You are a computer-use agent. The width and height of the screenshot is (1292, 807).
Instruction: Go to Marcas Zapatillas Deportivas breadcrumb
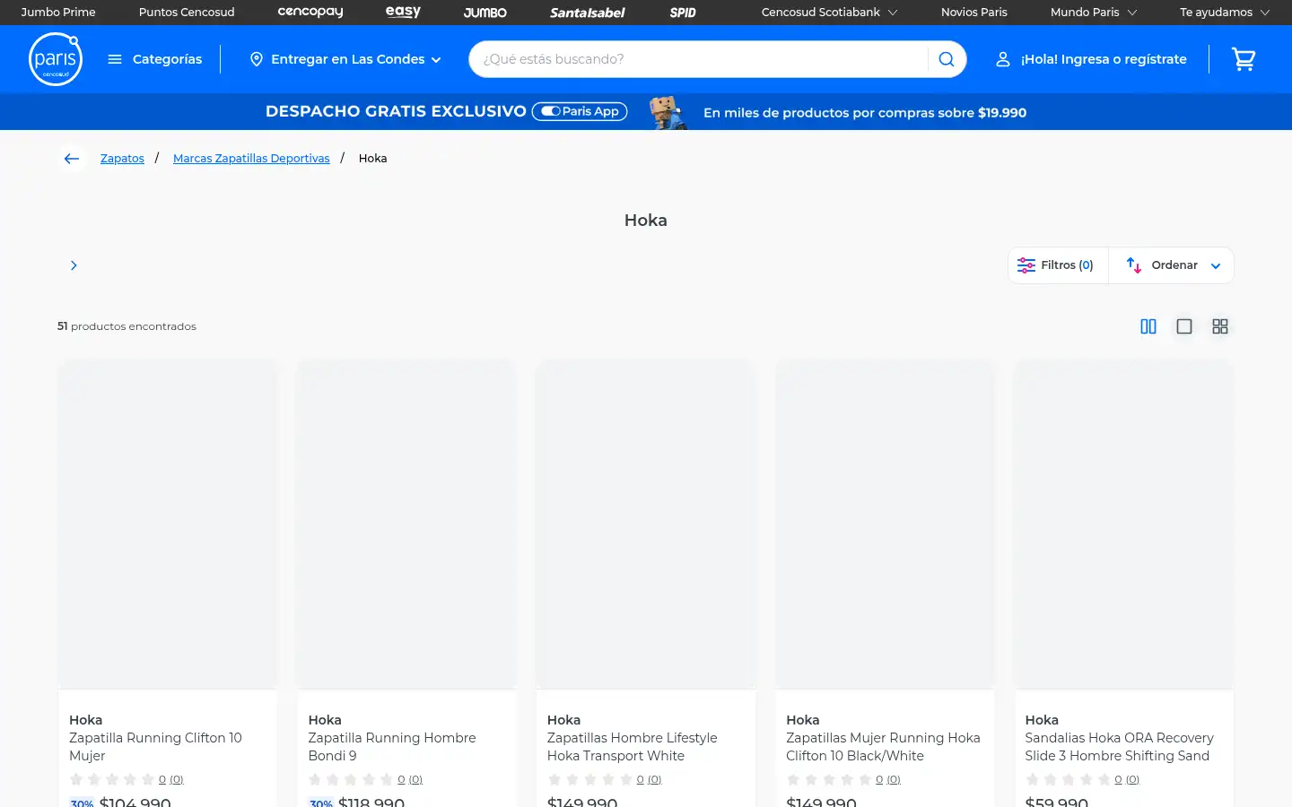(x=251, y=159)
